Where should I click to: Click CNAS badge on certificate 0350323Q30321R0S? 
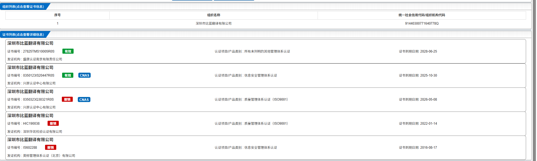[x=84, y=100]
